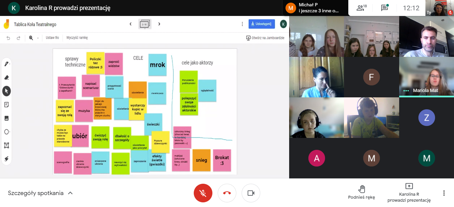Screen dimensions: 454x207
Task: Expand Szczegóły spotkania details chevron
Action: 70,193
